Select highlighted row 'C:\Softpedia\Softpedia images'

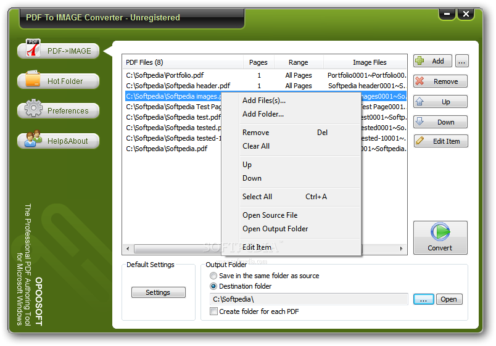(x=173, y=96)
